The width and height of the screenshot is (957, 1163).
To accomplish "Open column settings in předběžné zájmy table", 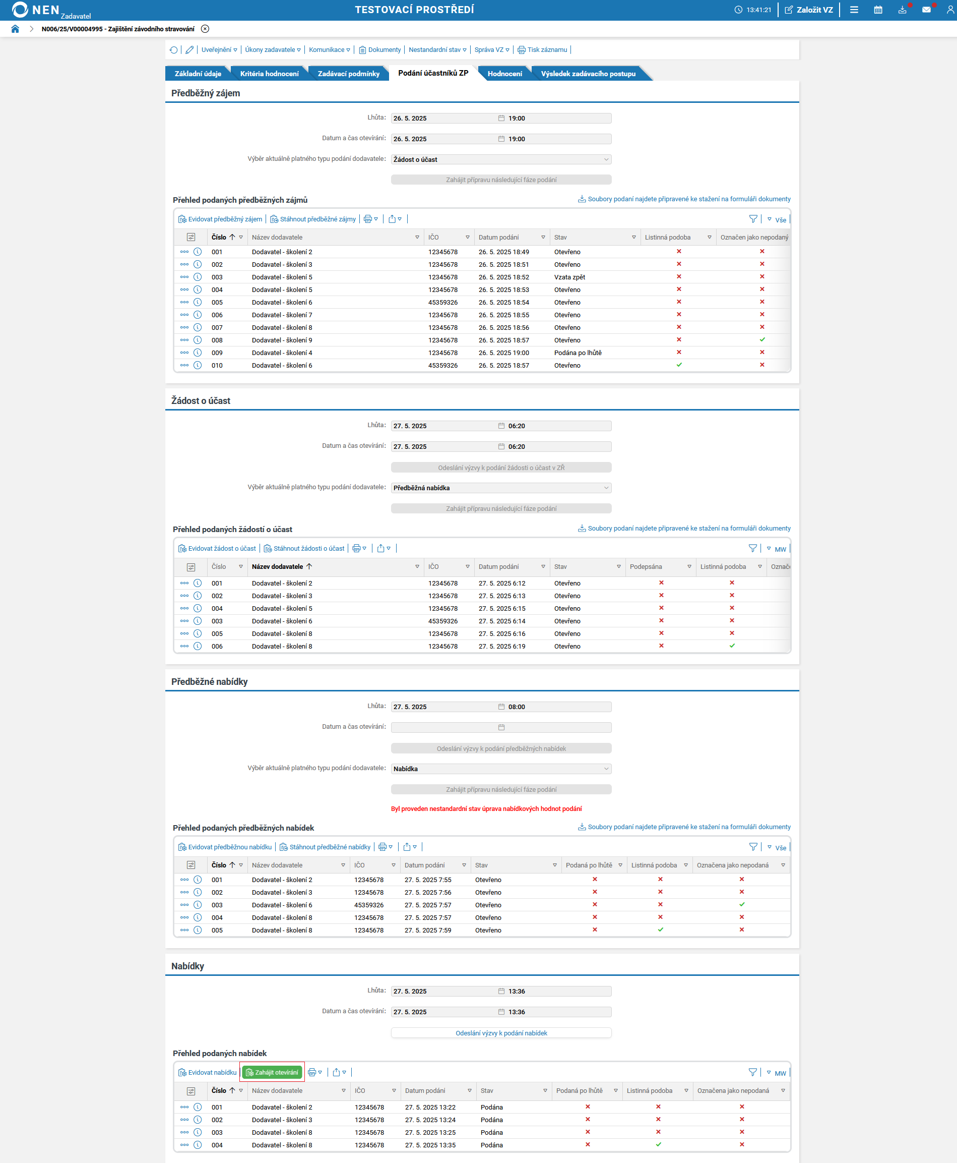I will [x=192, y=237].
